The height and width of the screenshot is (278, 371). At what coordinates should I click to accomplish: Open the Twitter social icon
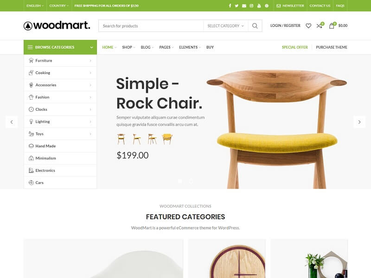(x=237, y=6)
